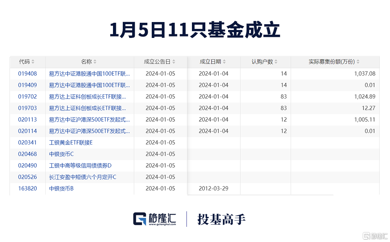Select 0.01 share value in row 020114
The image size is (390, 242).
(370, 131)
